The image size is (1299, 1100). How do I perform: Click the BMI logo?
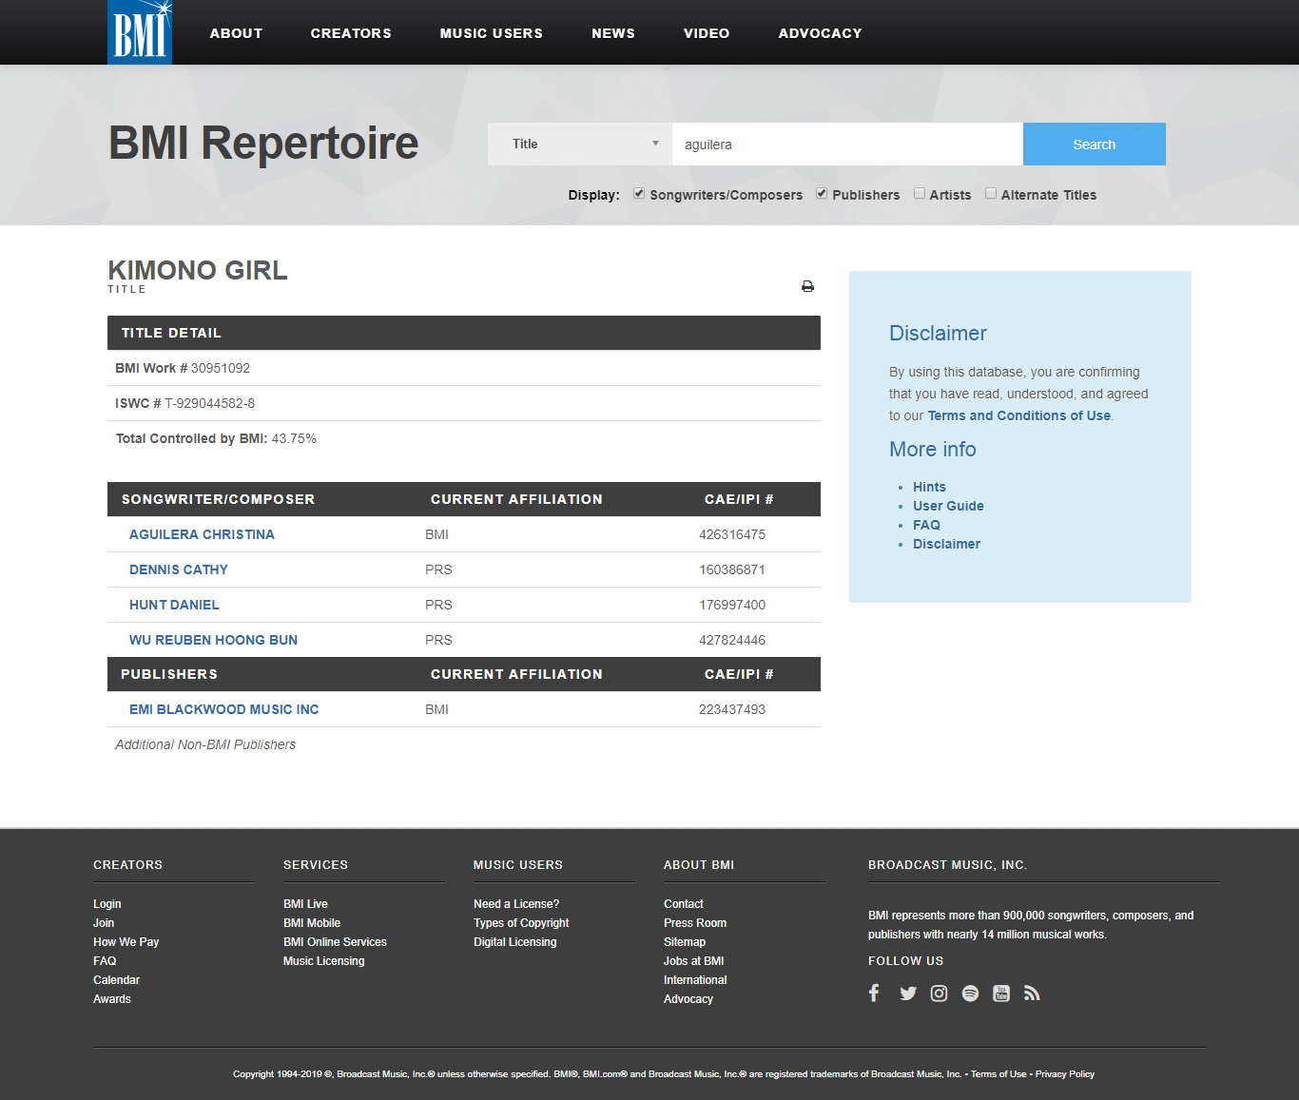tap(140, 32)
